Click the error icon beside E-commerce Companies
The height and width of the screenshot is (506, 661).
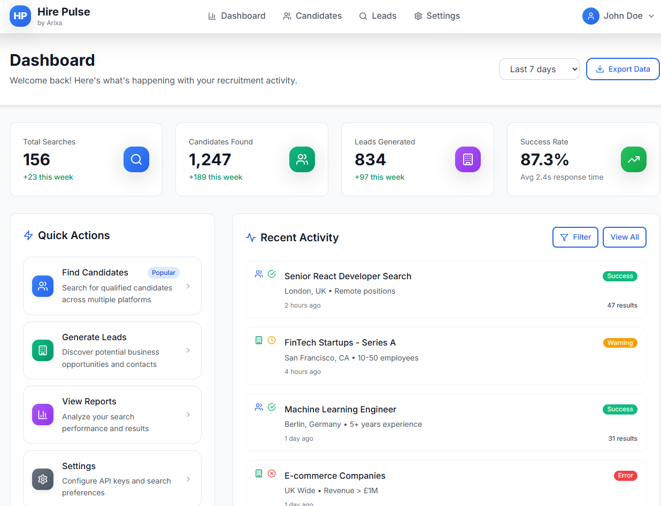(272, 473)
